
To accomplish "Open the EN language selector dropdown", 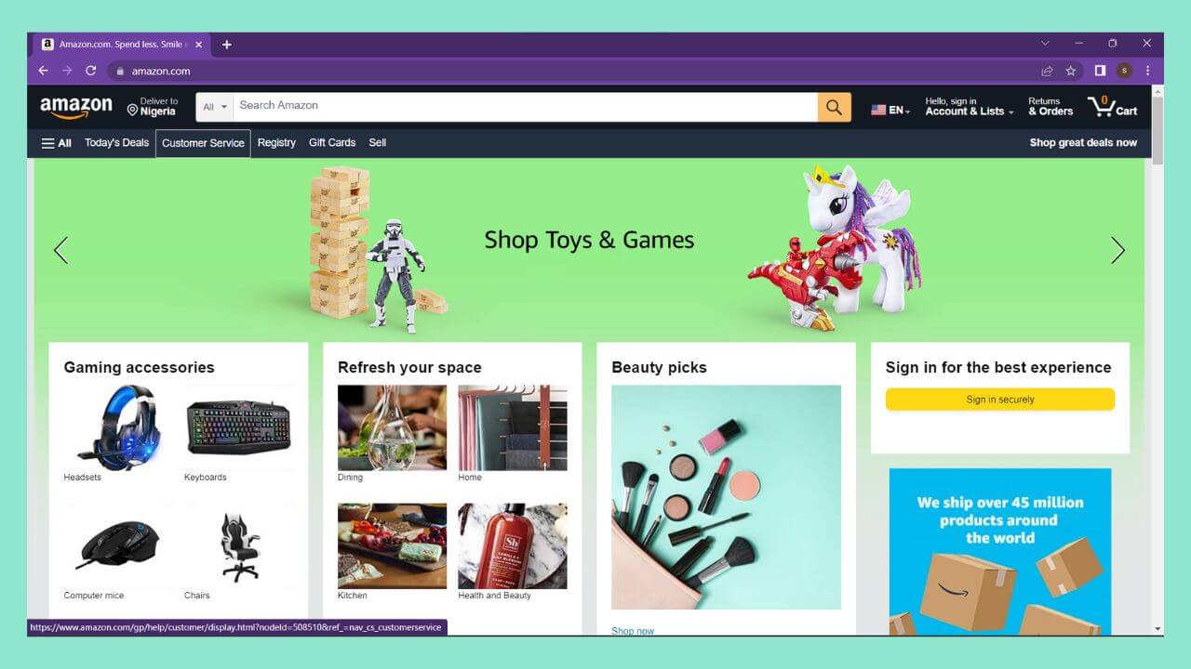I will [890, 110].
